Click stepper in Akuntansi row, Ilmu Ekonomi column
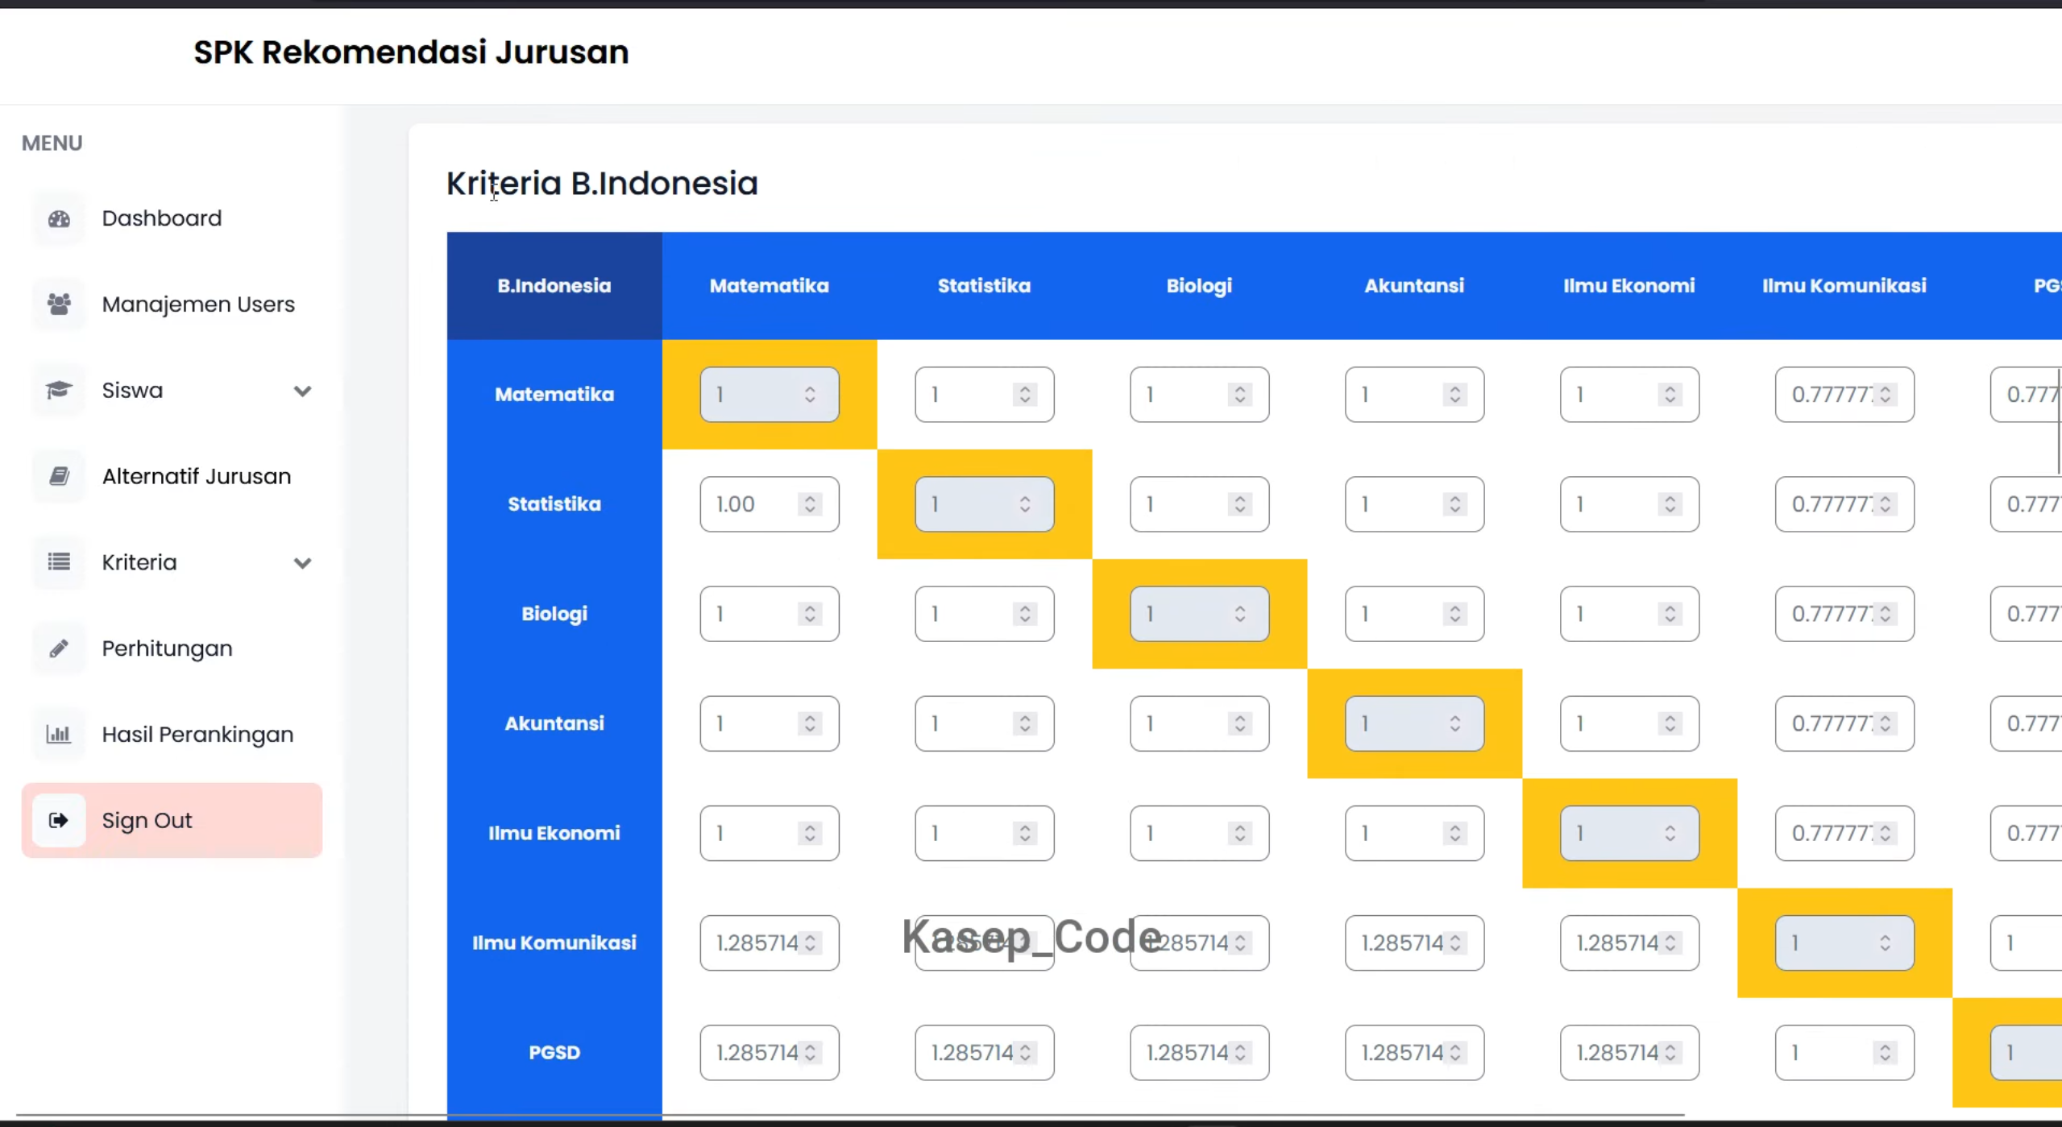 tap(1670, 723)
